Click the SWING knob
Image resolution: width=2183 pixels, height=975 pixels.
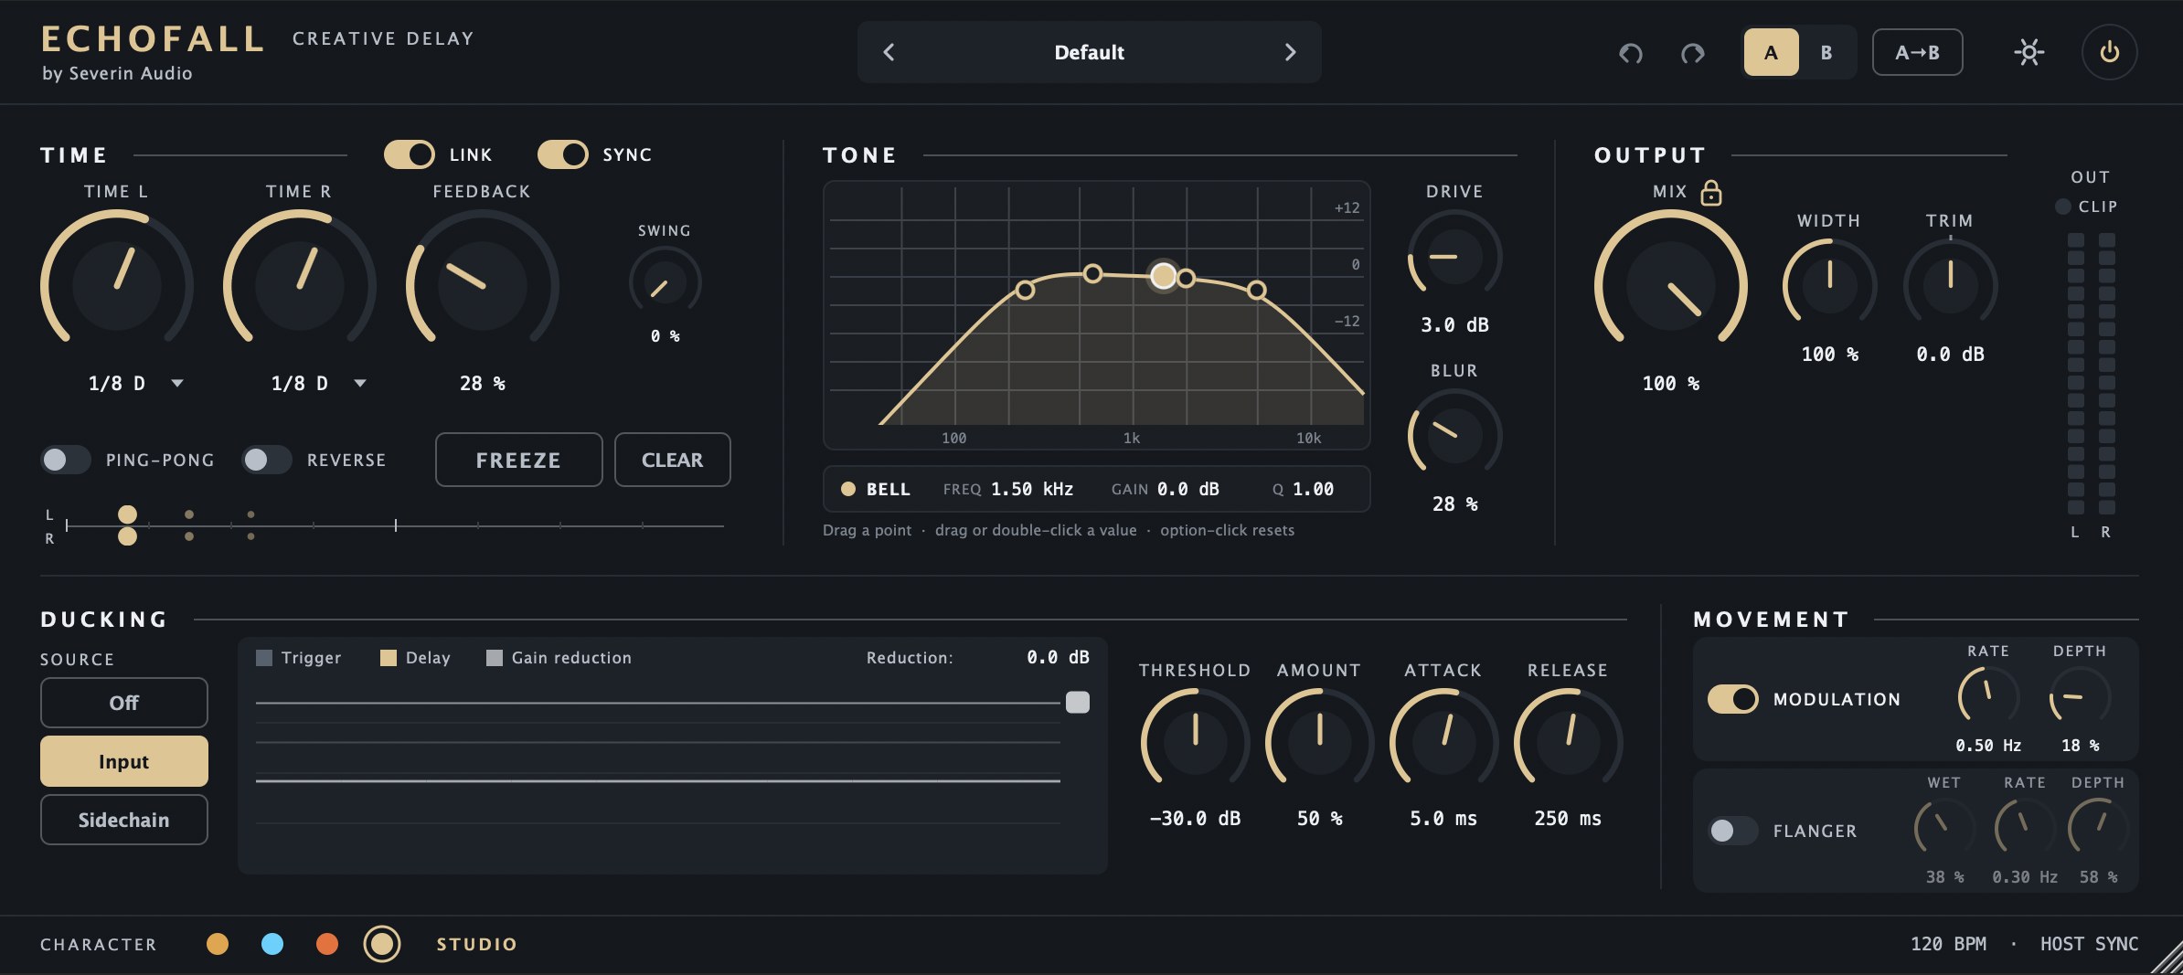pyautogui.click(x=666, y=282)
